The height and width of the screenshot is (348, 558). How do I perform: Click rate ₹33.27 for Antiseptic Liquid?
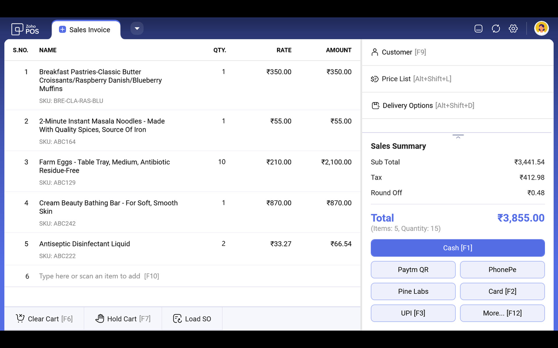(281, 244)
